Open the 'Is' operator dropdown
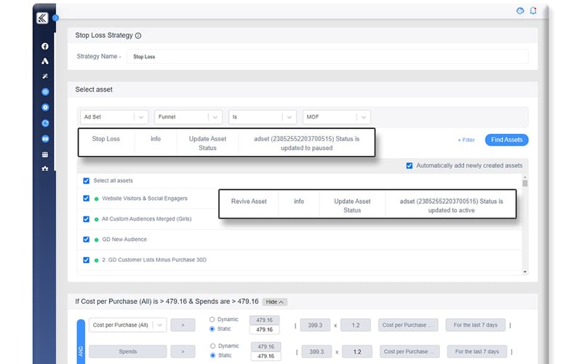Image resolution: width=582 pixels, height=364 pixels. click(x=263, y=117)
